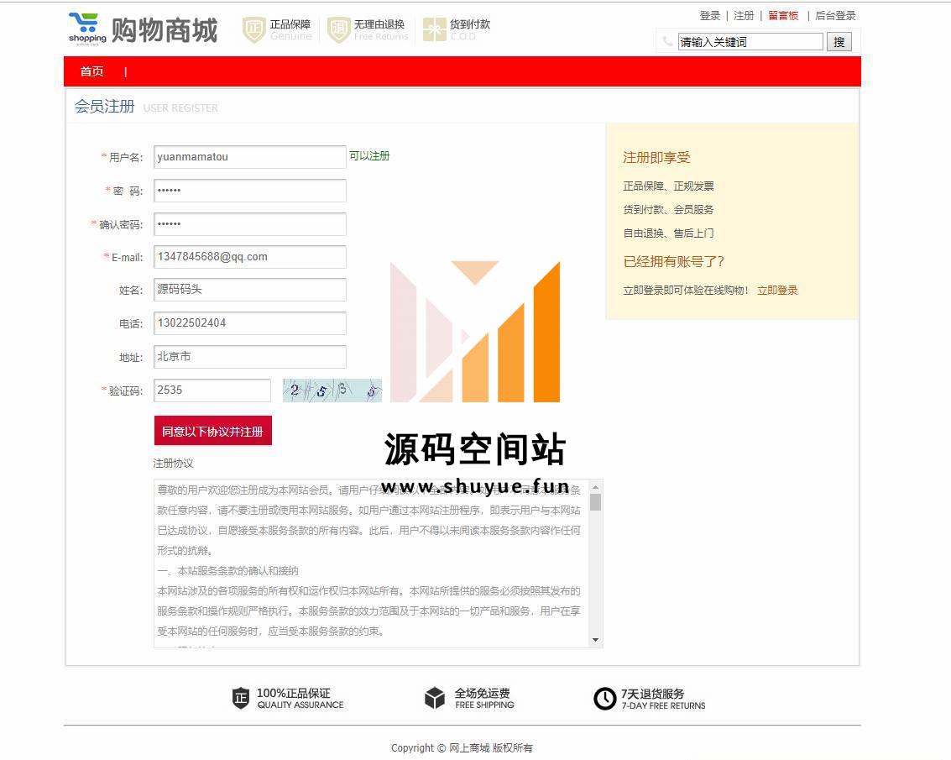Click the 会员注册 page title
Screen dimensions: 951x760
point(104,106)
